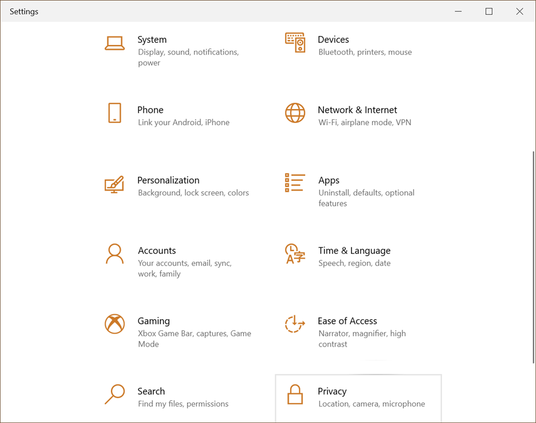Image resolution: width=536 pixels, height=423 pixels.
Task: Maximize the Settings window
Action: pyautogui.click(x=489, y=11)
